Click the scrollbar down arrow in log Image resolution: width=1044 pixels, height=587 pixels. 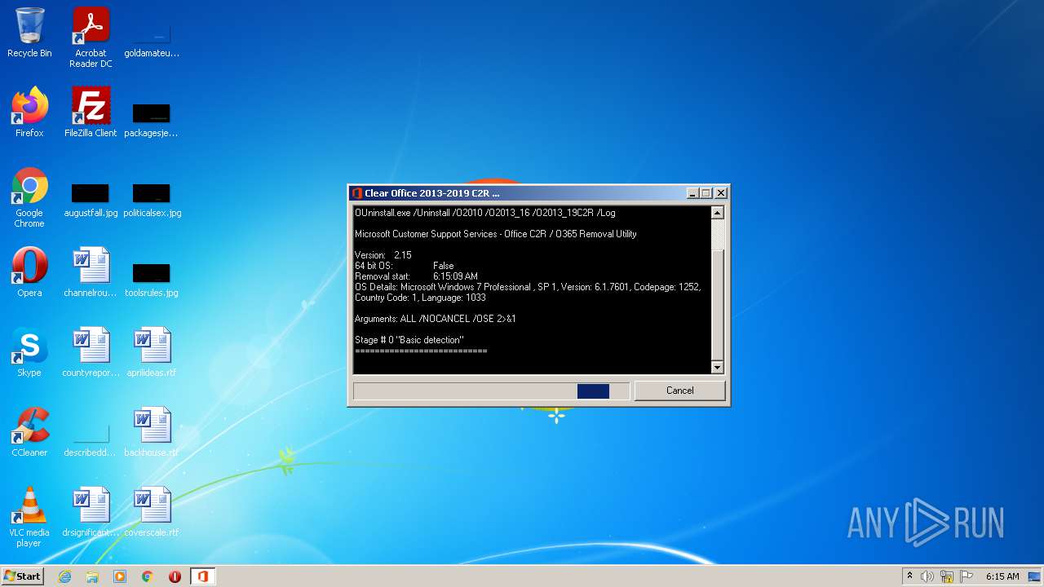click(x=718, y=367)
